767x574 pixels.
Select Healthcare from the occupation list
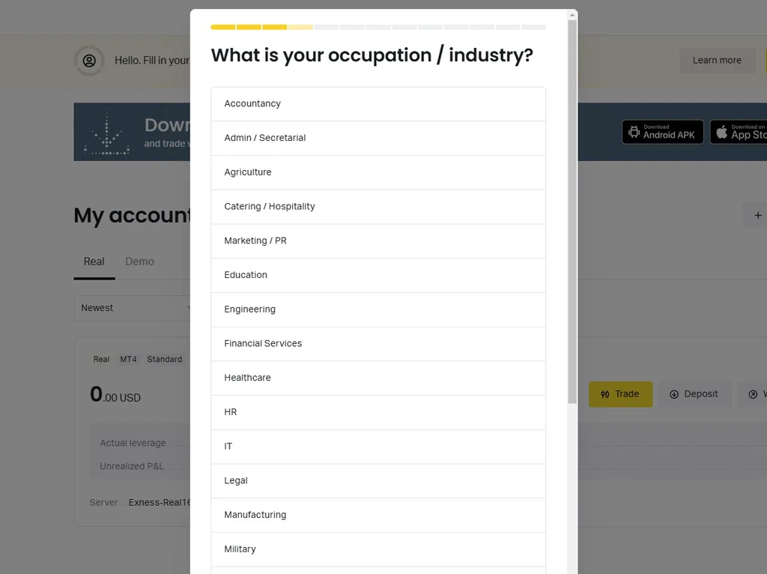pyautogui.click(x=378, y=378)
